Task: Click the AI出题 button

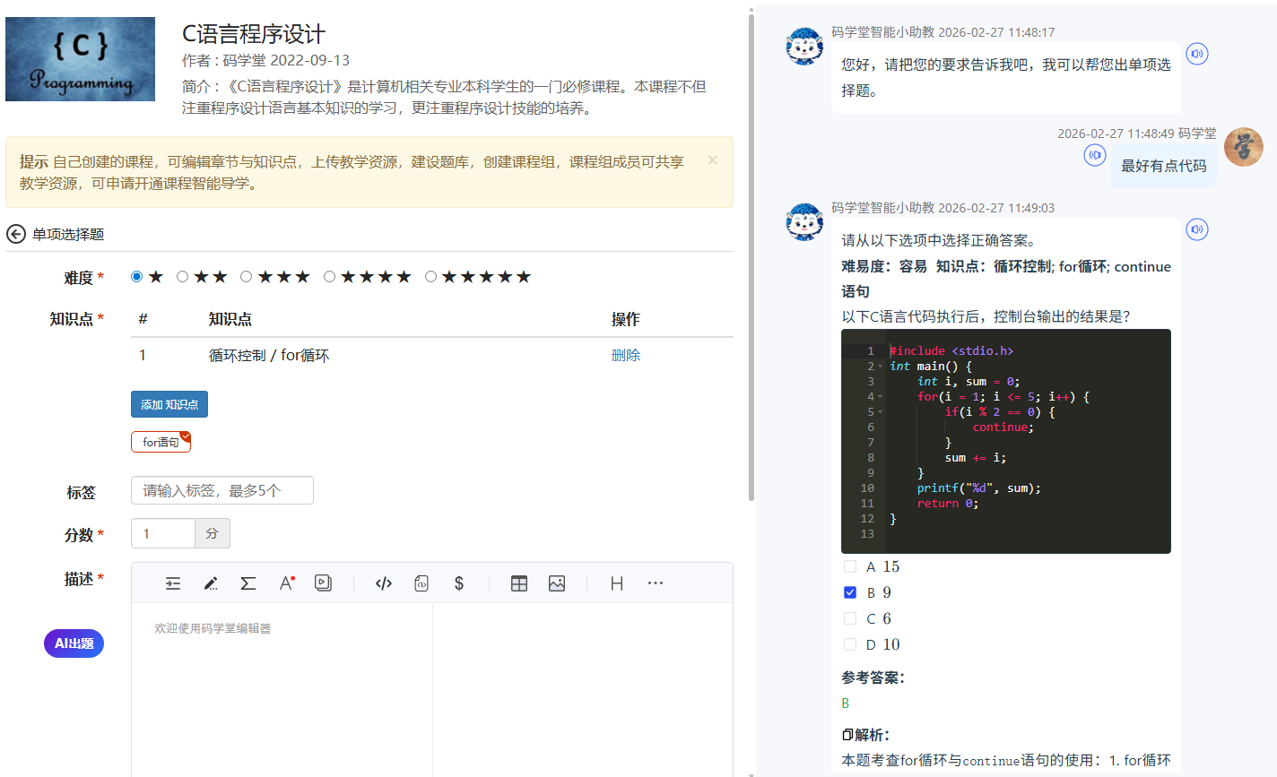Action: 74,643
